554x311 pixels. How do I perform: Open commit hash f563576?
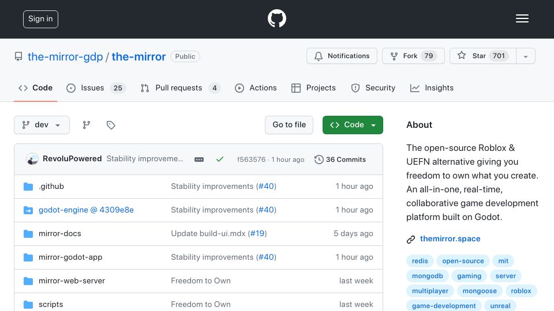pyautogui.click(x=251, y=160)
